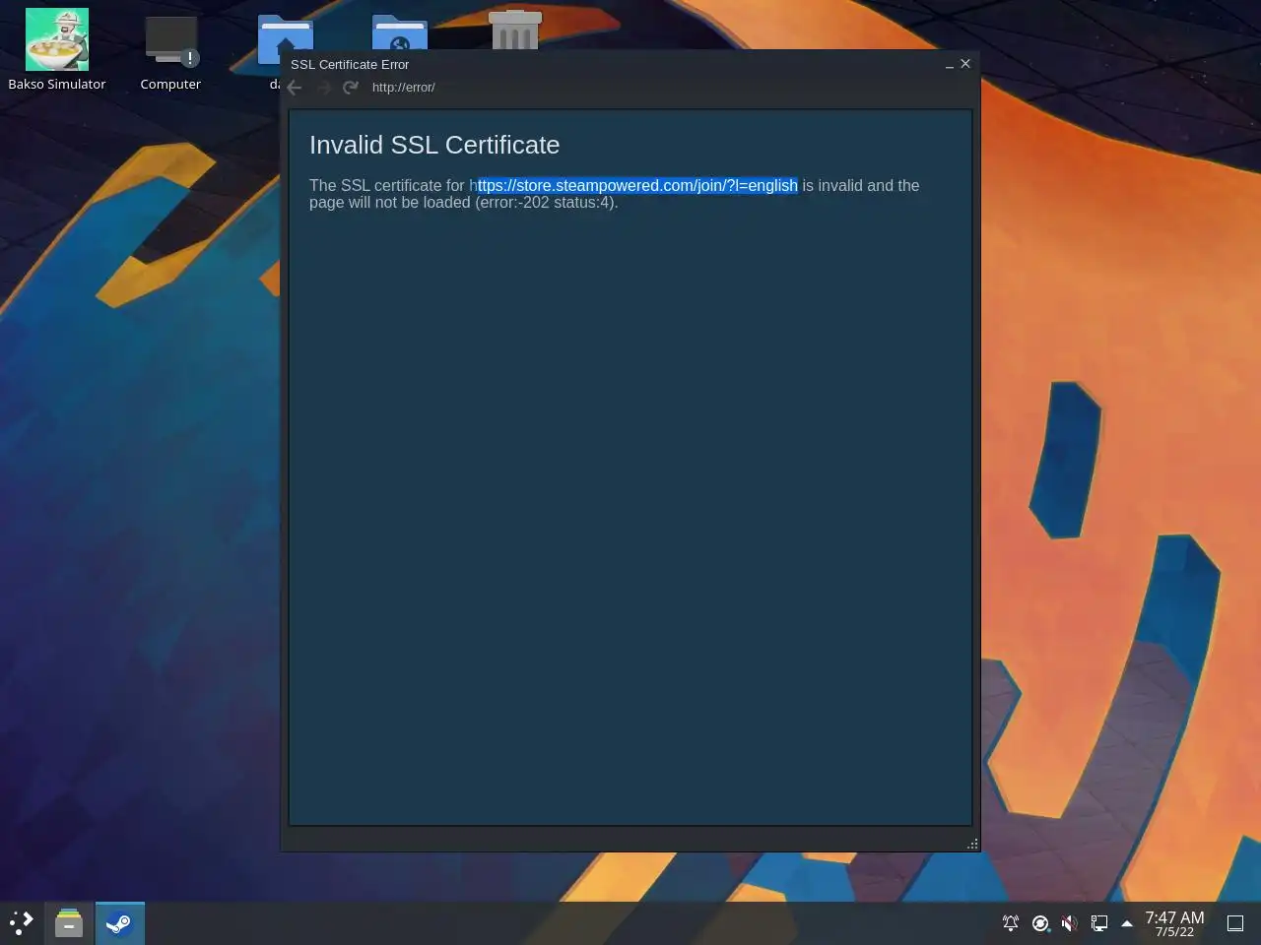Click the highlighted store.steampowered.com URL
This screenshot has width=1261, height=945.
tap(637, 185)
